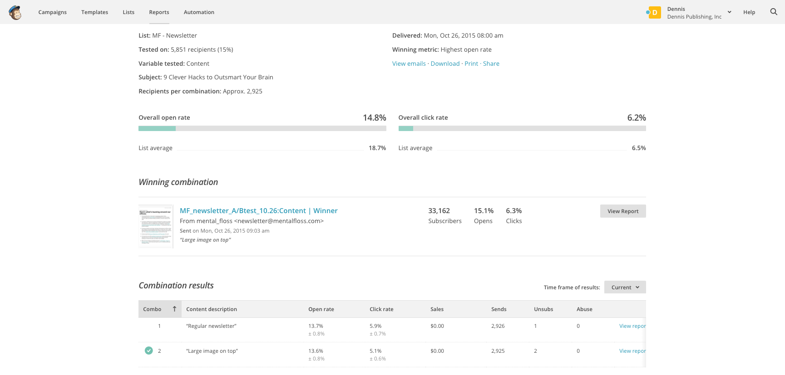Click the Click rate column header

(x=381, y=309)
